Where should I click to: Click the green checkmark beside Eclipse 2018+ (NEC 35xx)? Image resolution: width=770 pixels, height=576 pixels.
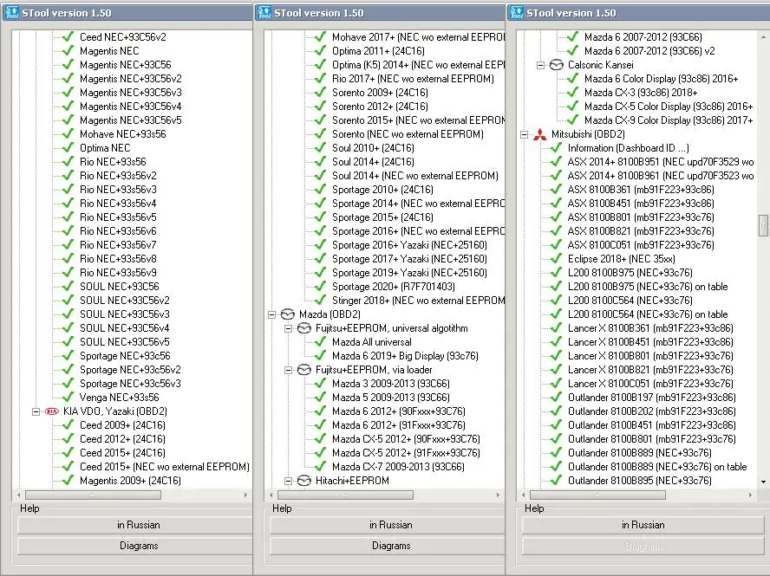(557, 259)
